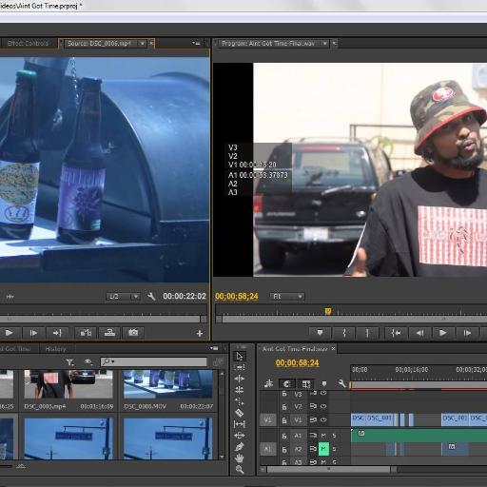Viewport: 487px width, 487px height.
Task: Mark Out point in Program monitor
Action: point(367,333)
